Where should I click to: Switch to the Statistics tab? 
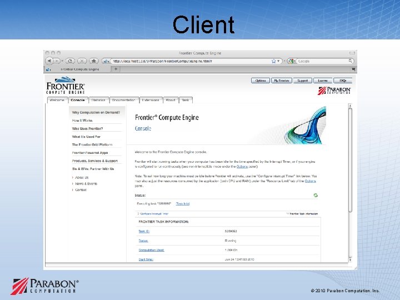98,100
